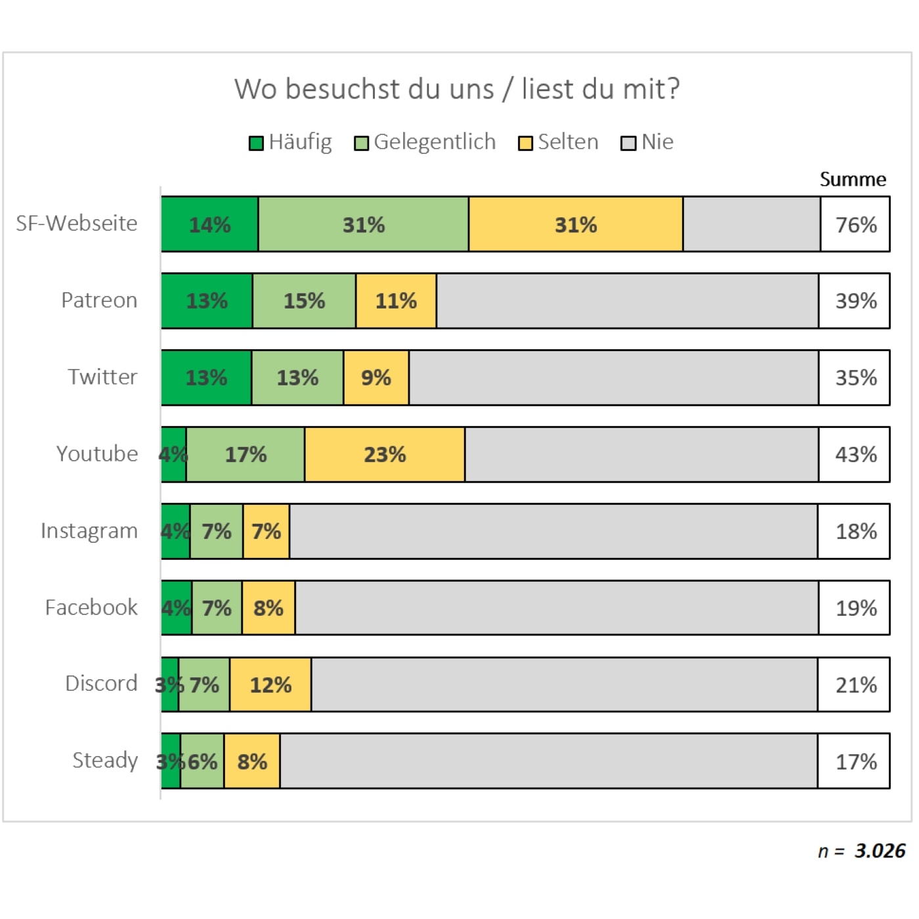Viewport: 919px width, 919px height.
Task: Select the Instagram axis label
Action: (89, 530)
